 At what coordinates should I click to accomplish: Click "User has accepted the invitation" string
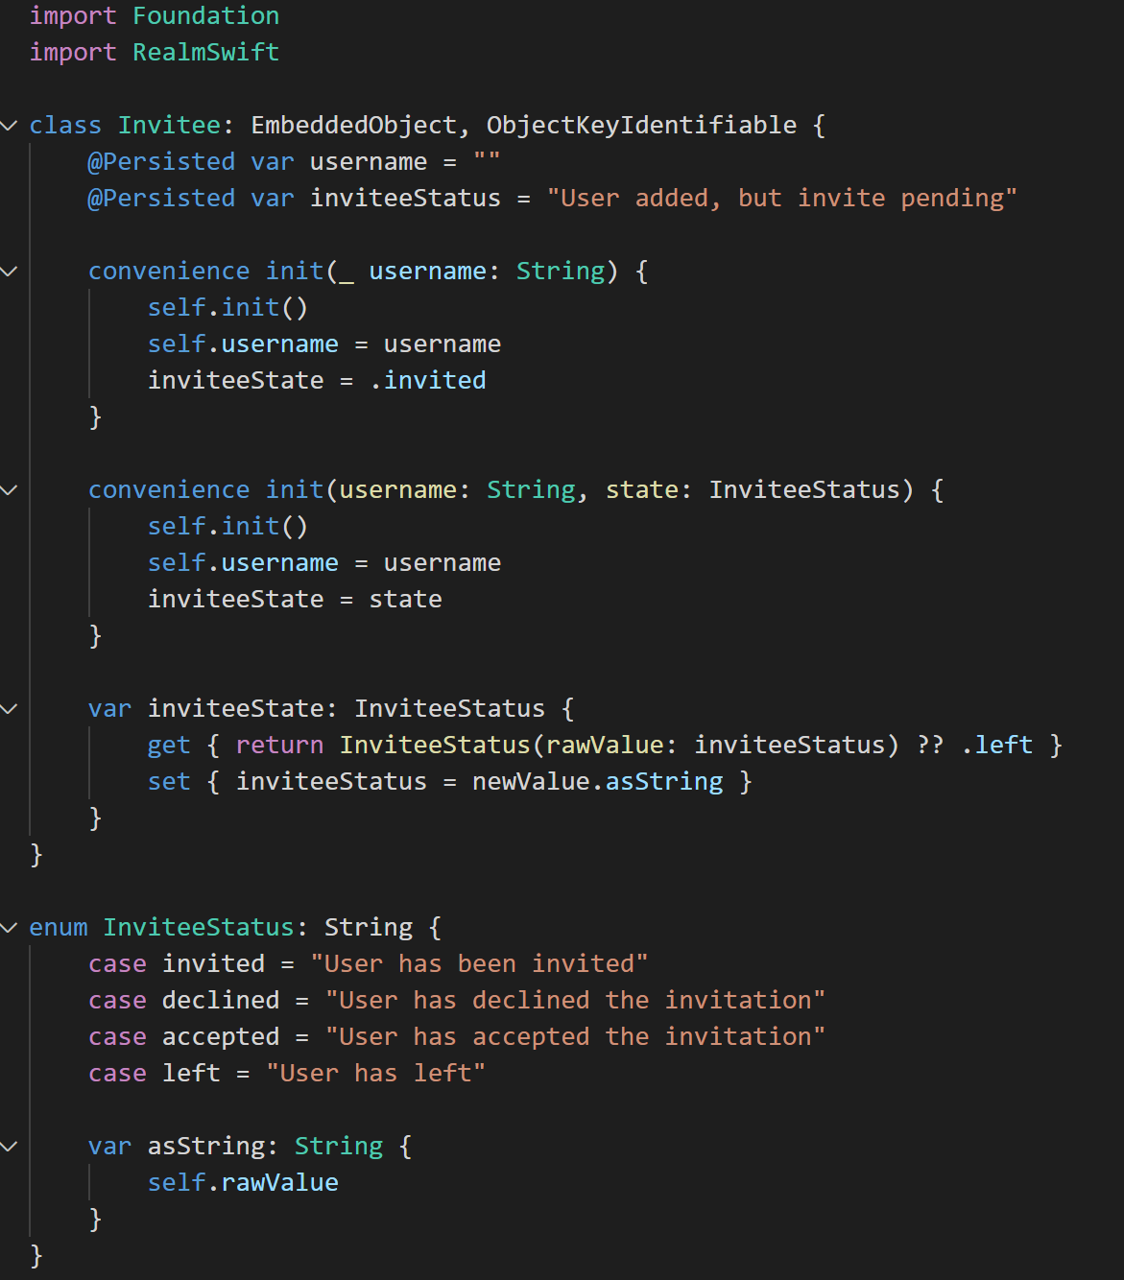point(575,1037)
